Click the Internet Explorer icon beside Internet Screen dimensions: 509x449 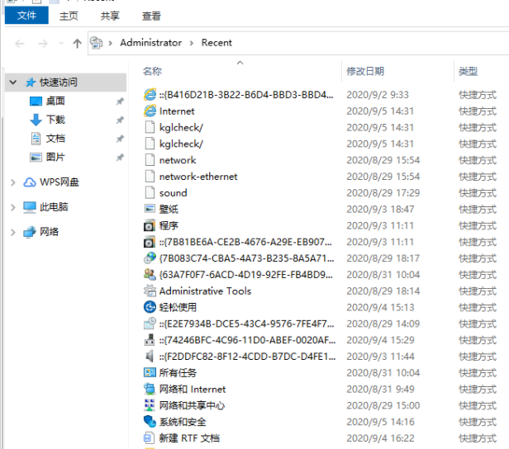click(150, 111)
